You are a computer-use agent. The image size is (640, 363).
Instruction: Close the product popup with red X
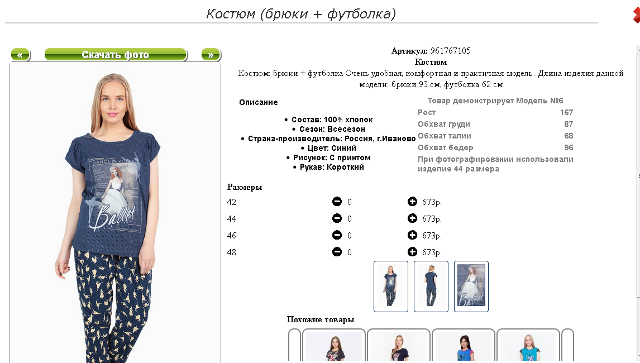click(x=636, y=16)
